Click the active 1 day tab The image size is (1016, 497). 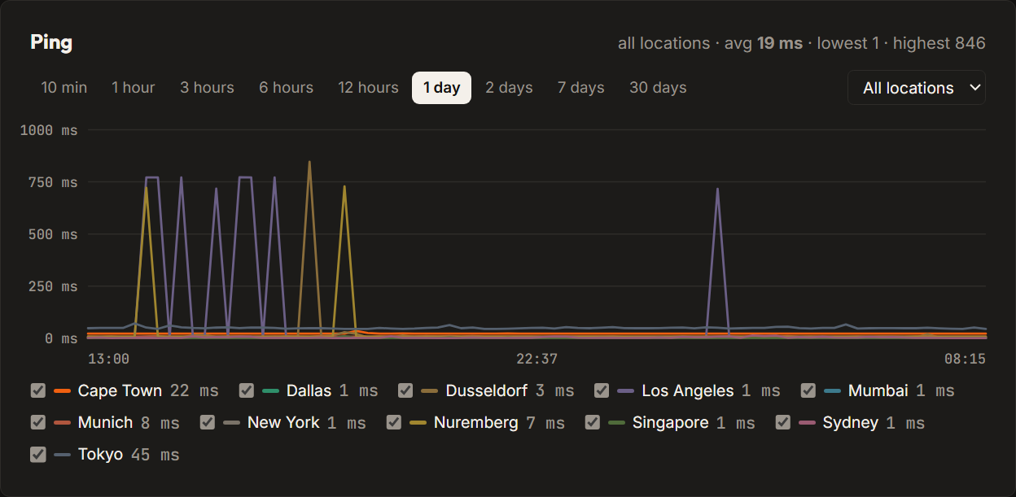441,88
